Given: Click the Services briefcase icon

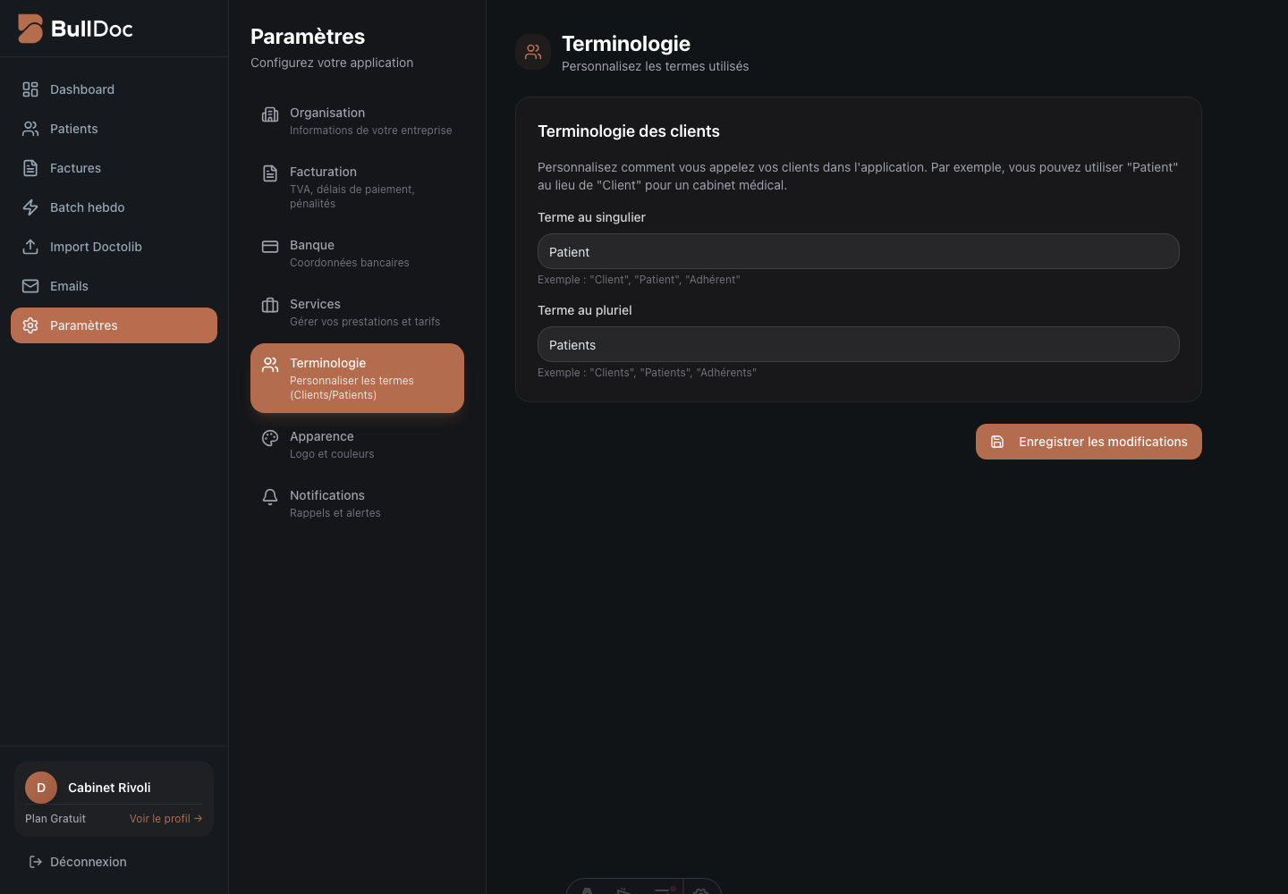Looking at the screenshot, I should pos(270,306).
